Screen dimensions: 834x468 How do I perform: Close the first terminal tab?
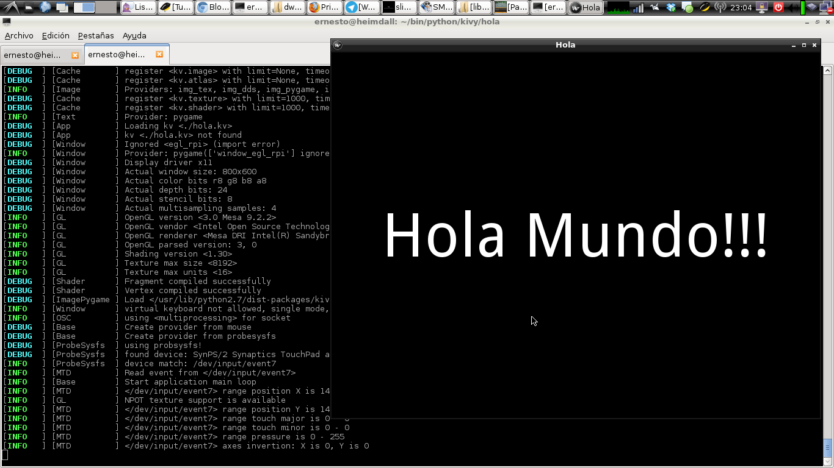point(75,55)
